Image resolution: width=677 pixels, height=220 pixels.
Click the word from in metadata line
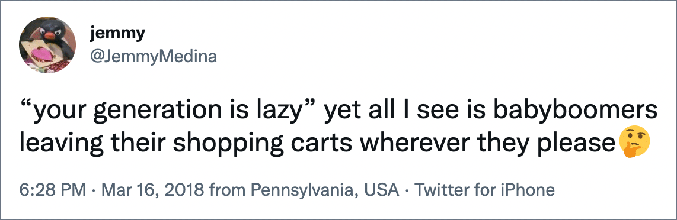[x=224, y=190]
